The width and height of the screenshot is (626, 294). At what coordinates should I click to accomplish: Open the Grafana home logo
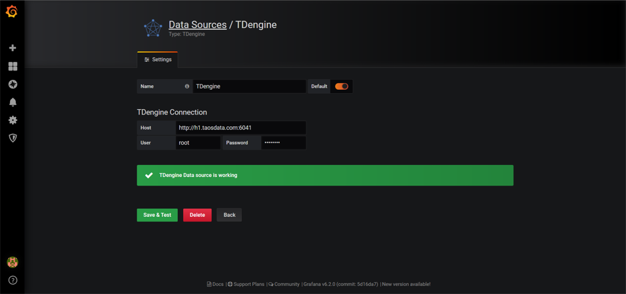(x=11, y=12)
